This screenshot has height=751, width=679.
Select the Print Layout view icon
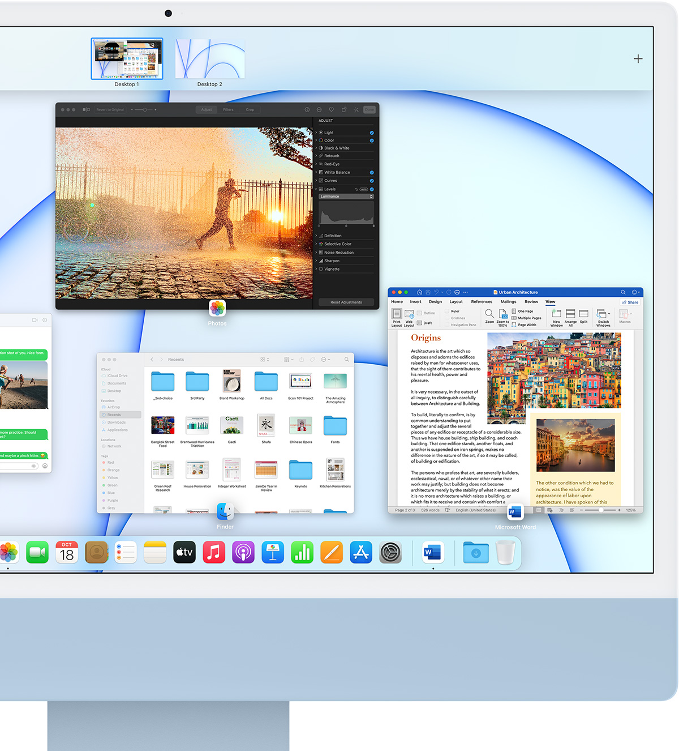point(397,314)
